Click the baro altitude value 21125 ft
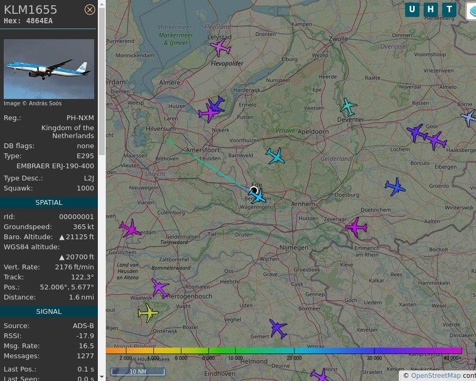476x381 pixels. click(x=77, y=237)
